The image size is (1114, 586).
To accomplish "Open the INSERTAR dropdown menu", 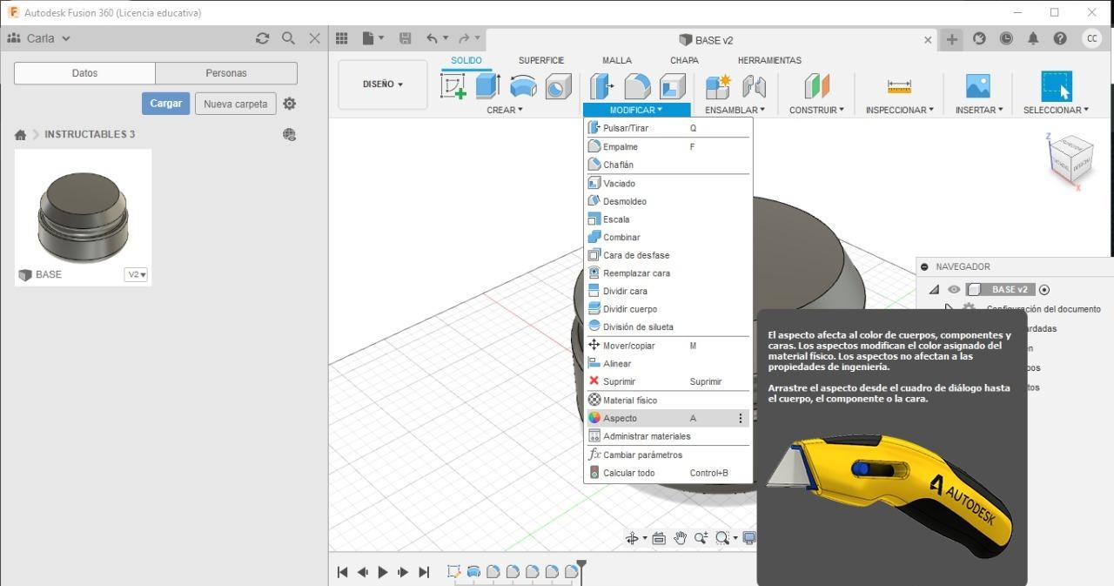I will 979,110.
